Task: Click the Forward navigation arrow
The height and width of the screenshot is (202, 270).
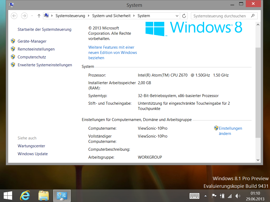Action: (24, 16)
